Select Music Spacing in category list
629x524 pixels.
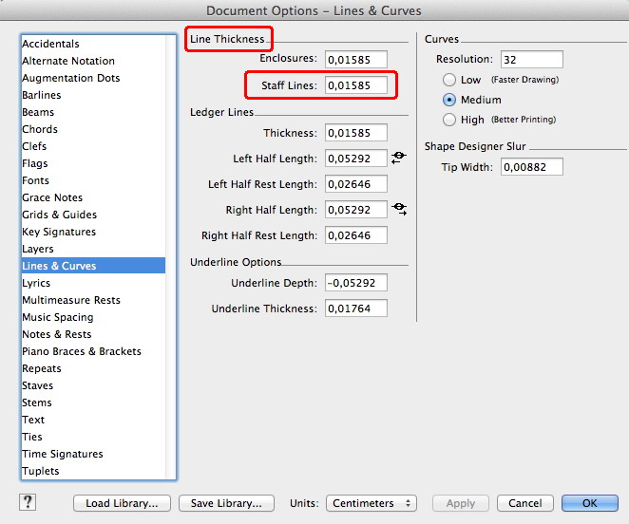click(58, 317)
